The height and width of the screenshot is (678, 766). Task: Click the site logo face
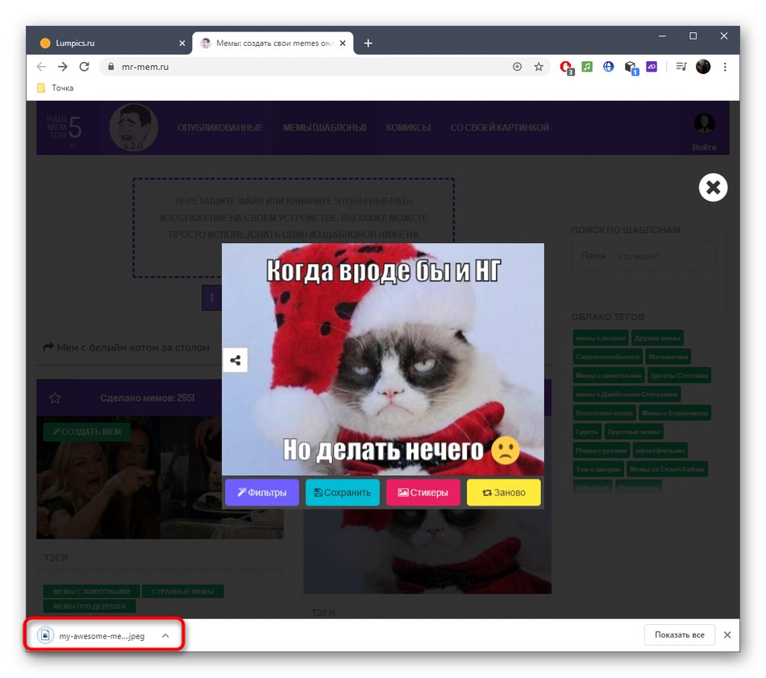tap(133, 127)
